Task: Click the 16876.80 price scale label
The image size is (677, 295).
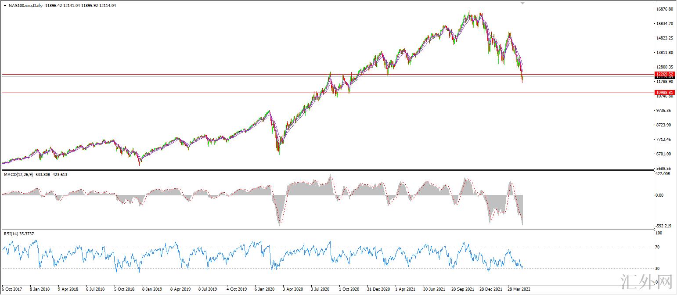Action: (x=664, y=9)
